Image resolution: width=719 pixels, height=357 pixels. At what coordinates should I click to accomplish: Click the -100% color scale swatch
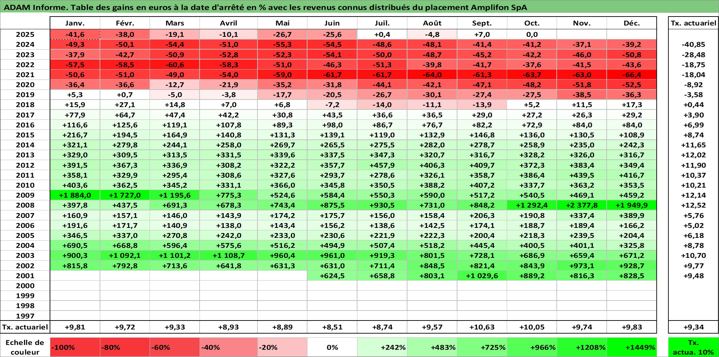[x=75, y=347]
